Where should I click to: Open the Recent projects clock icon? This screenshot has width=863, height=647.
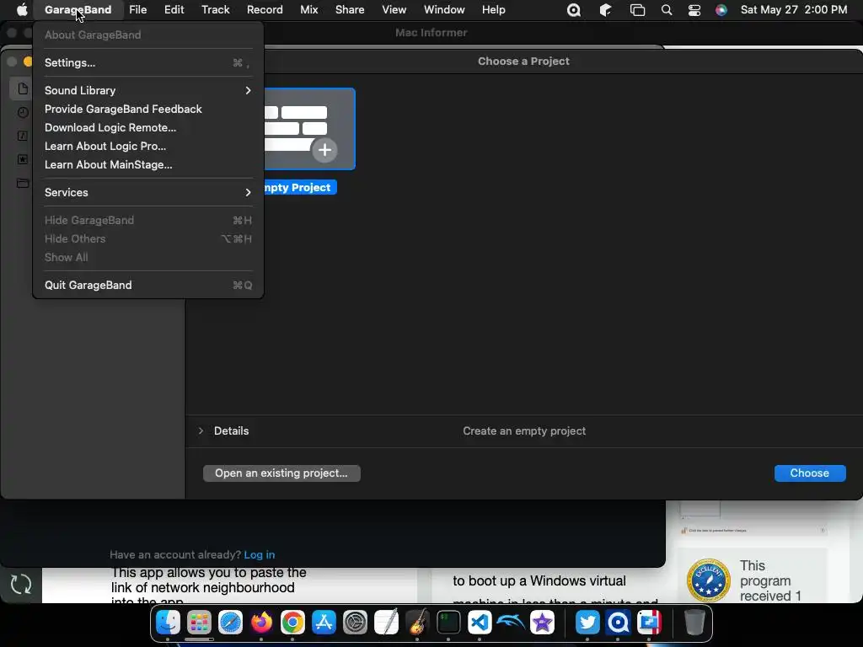click(x=23, y=112)
